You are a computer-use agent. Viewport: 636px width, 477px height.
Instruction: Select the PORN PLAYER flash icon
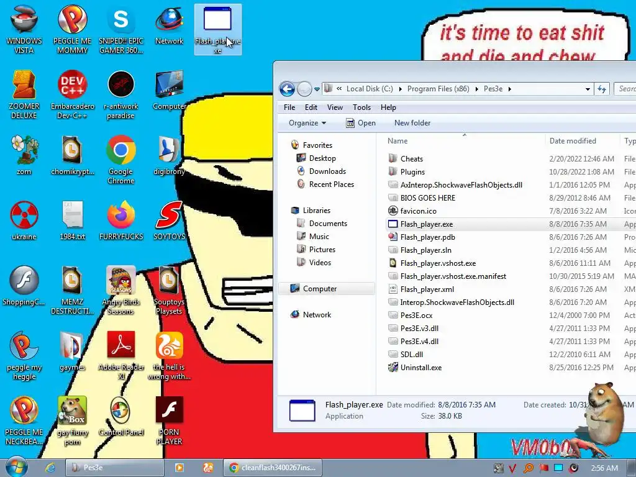click(x=169, y=420)
